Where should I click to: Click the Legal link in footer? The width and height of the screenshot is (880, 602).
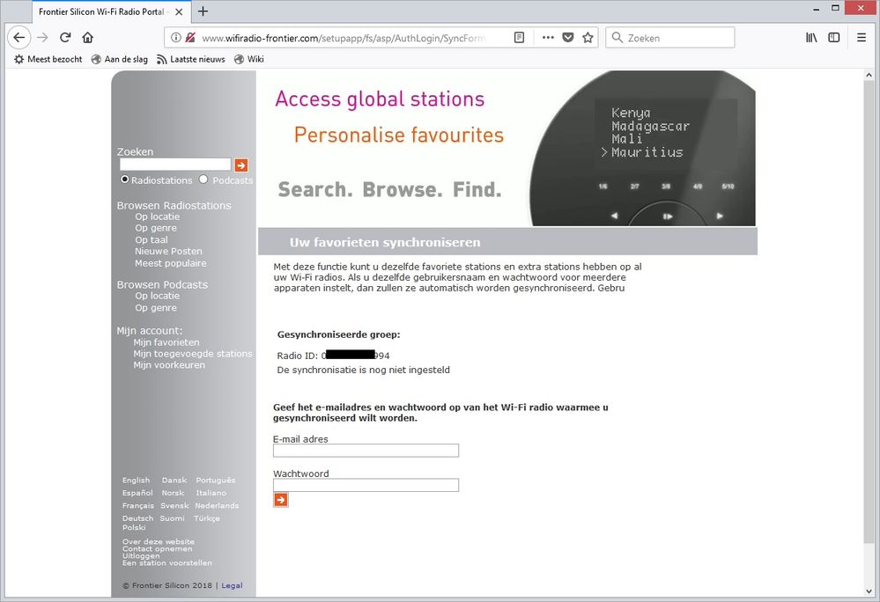tap(232, 585)
